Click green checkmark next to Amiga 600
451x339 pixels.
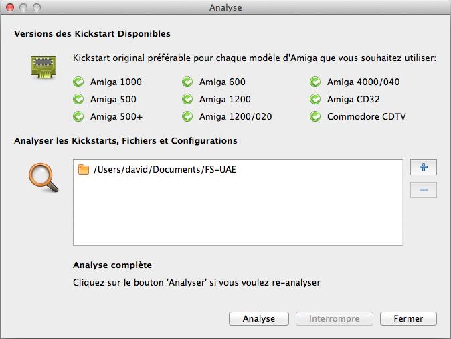pyautogui.click(x=187, y=82)
